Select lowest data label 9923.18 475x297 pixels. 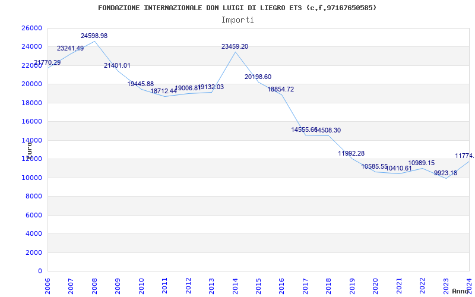pyautogui.click(x=446, y=173)
